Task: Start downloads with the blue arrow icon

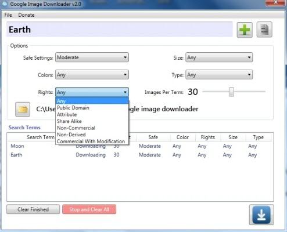Action: tap(261, 215)
